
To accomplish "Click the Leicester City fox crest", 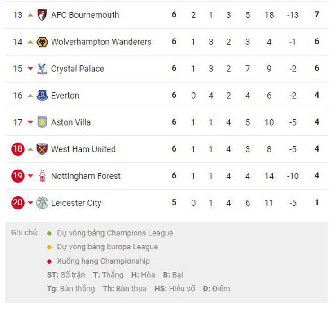I will tap(42, 203).
